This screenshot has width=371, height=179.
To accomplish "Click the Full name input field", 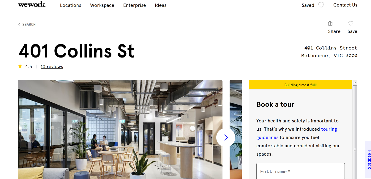I will coord(301,171).
